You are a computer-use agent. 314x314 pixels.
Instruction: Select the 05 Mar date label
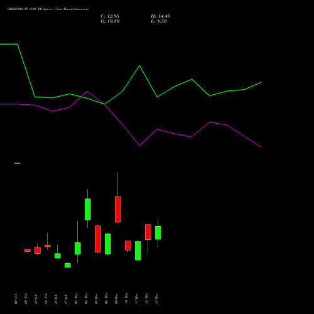click(96, 298)
